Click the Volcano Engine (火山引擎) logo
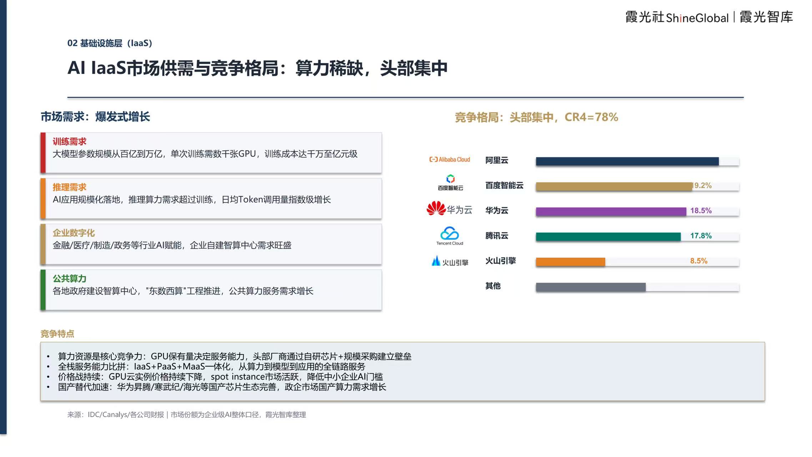Image resolution: width=812 pixels, height=457 pixels. [450, 261]
